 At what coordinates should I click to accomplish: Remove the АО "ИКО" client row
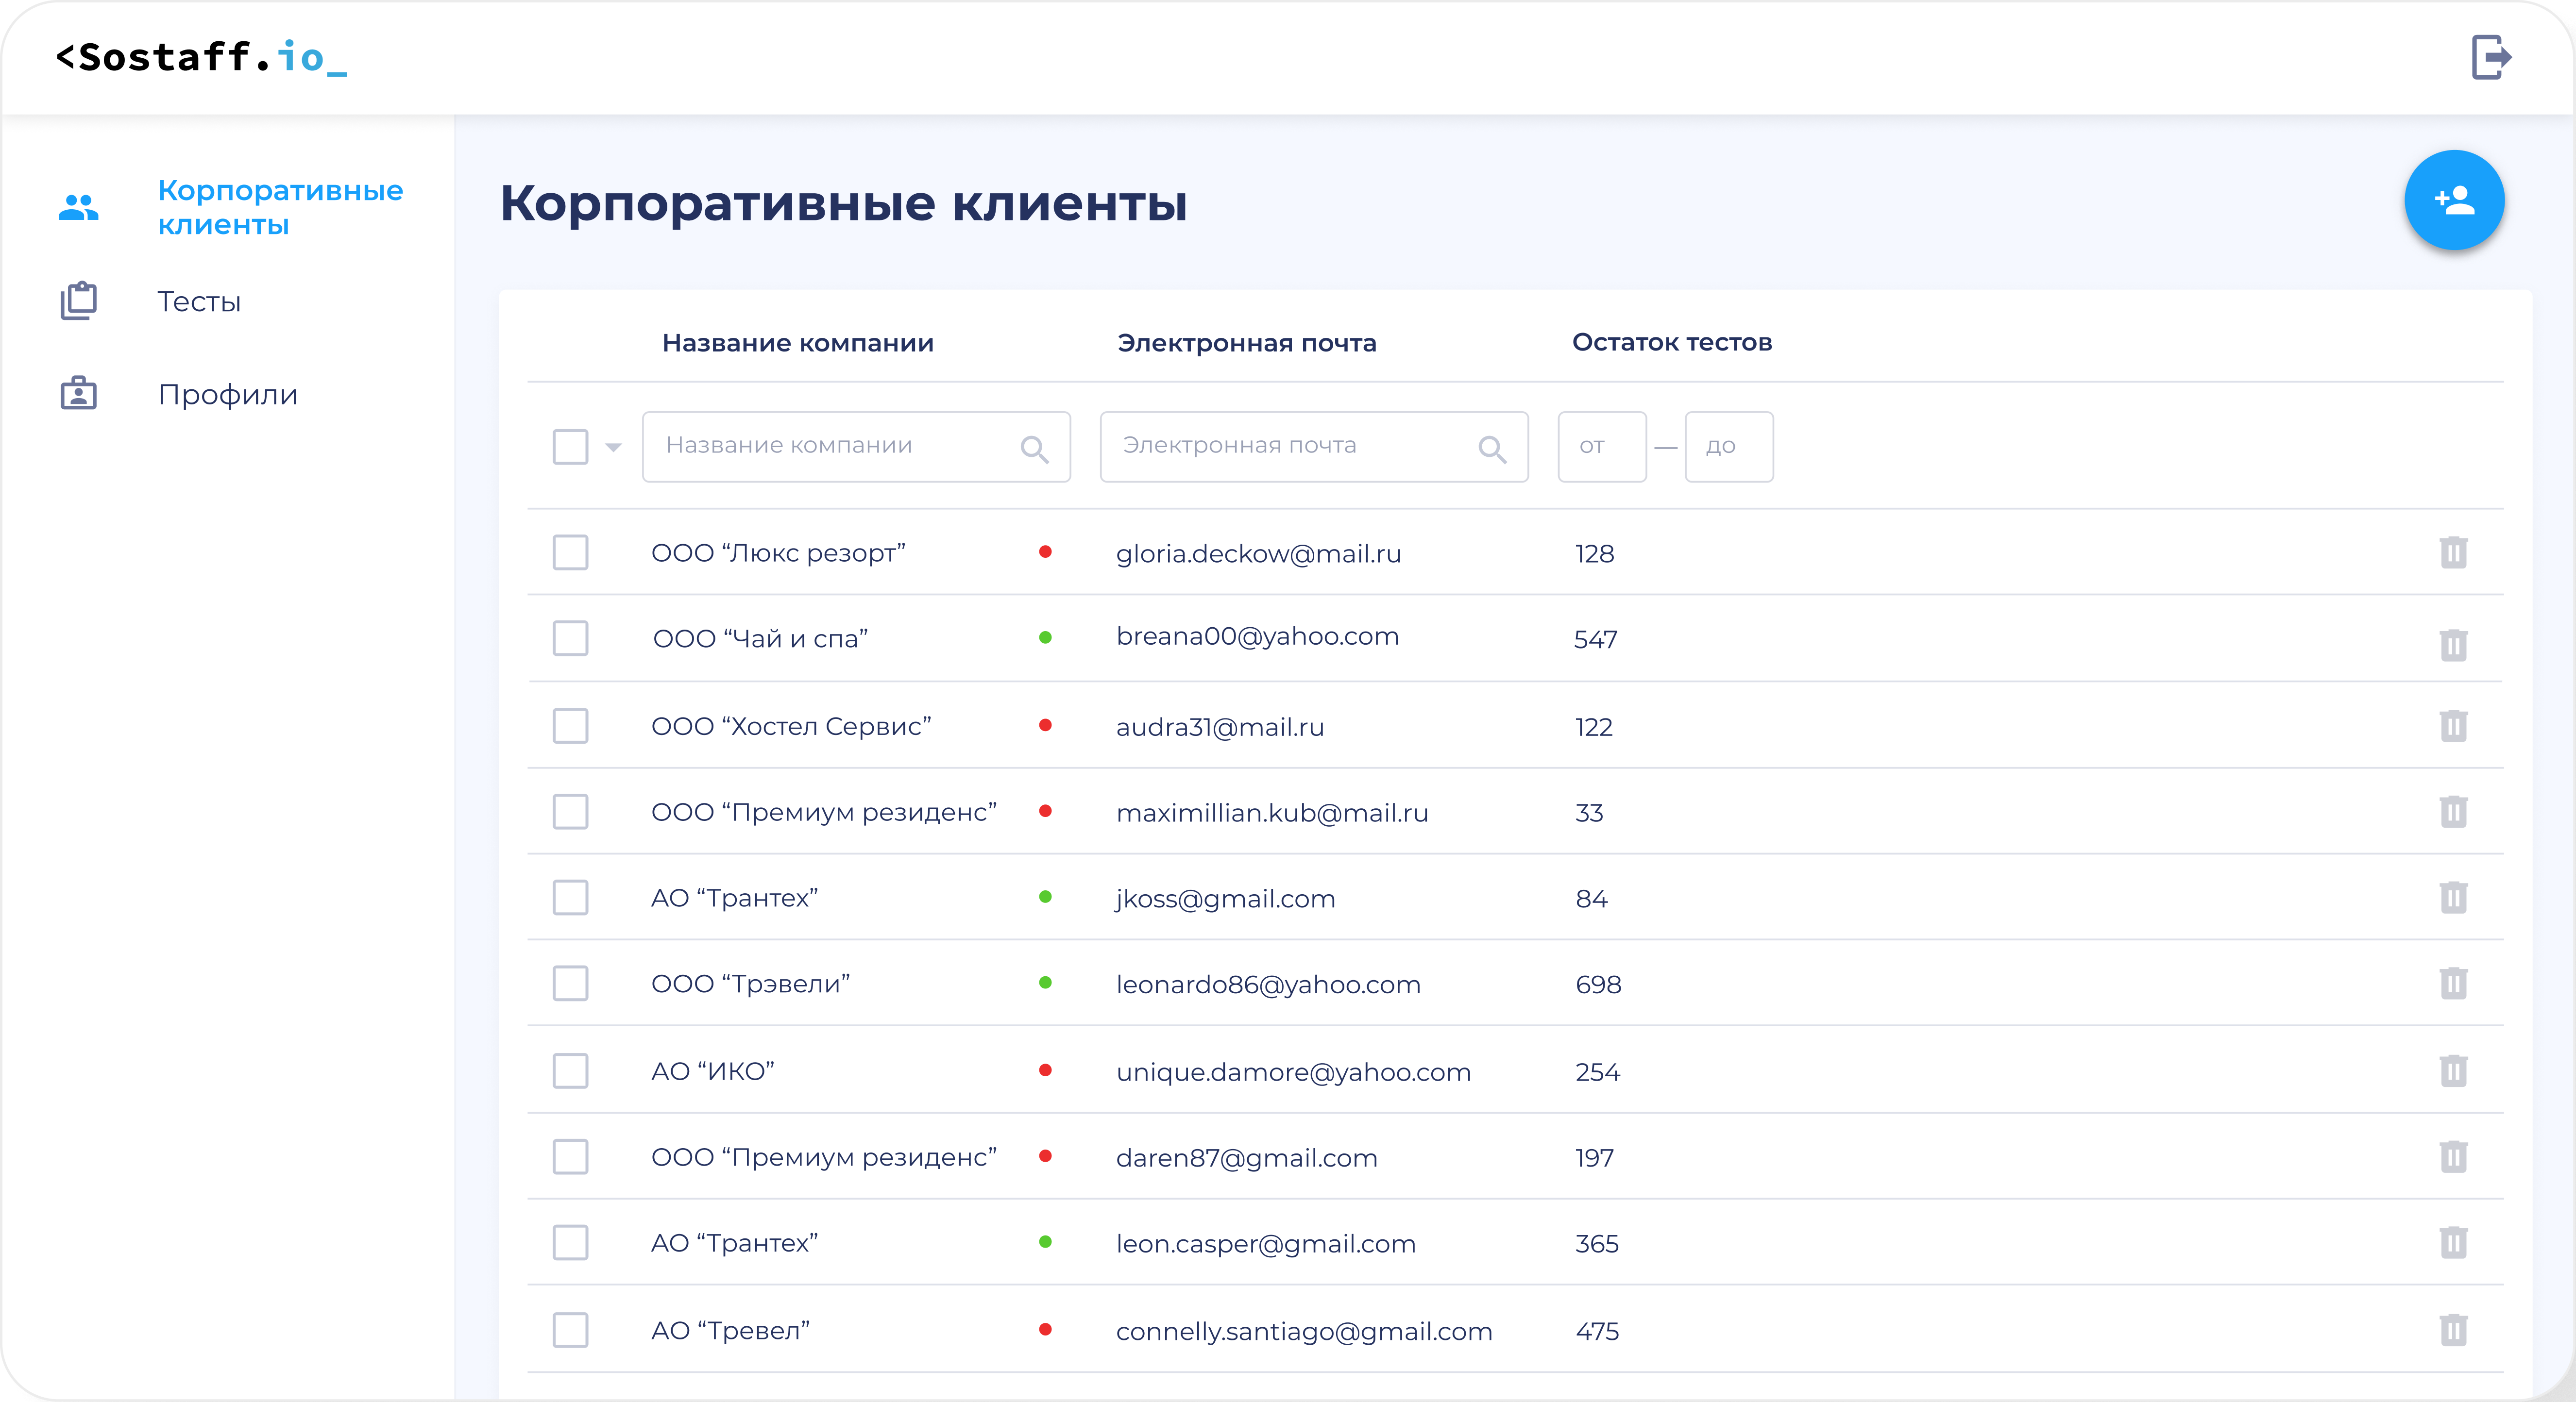tap(2453, 1071)
